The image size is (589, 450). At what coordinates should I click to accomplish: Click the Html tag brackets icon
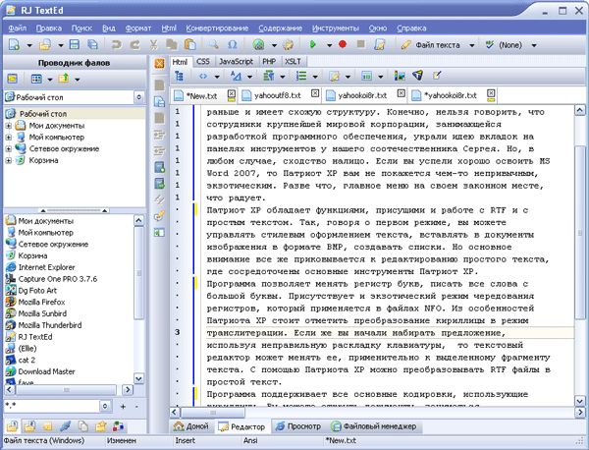(x=203, y=77)
